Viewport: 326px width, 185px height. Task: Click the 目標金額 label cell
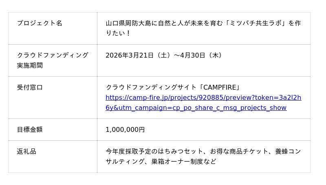30,129
